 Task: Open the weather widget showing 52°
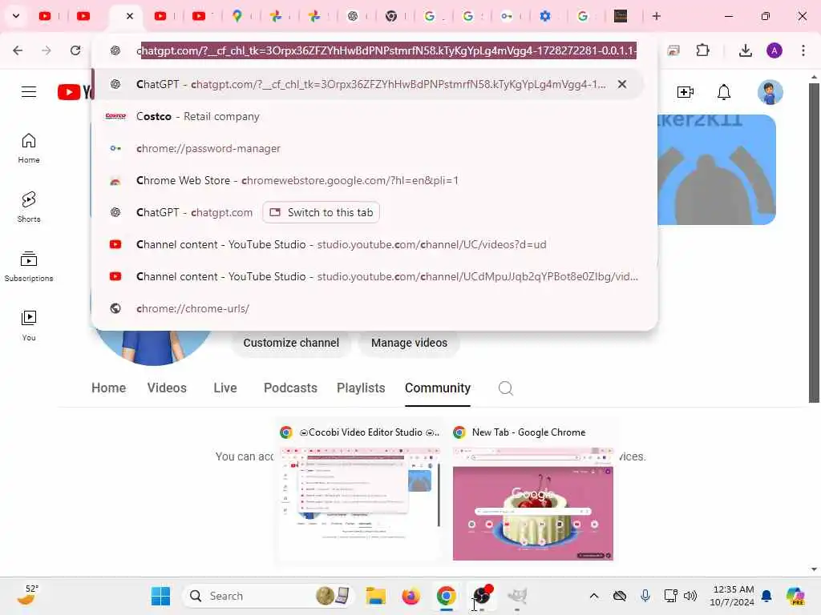[x=27, y=596]
